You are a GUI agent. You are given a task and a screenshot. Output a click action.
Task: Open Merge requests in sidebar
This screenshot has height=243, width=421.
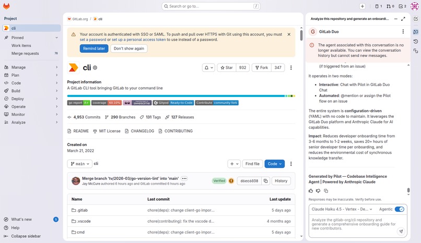tap(32, 54)
